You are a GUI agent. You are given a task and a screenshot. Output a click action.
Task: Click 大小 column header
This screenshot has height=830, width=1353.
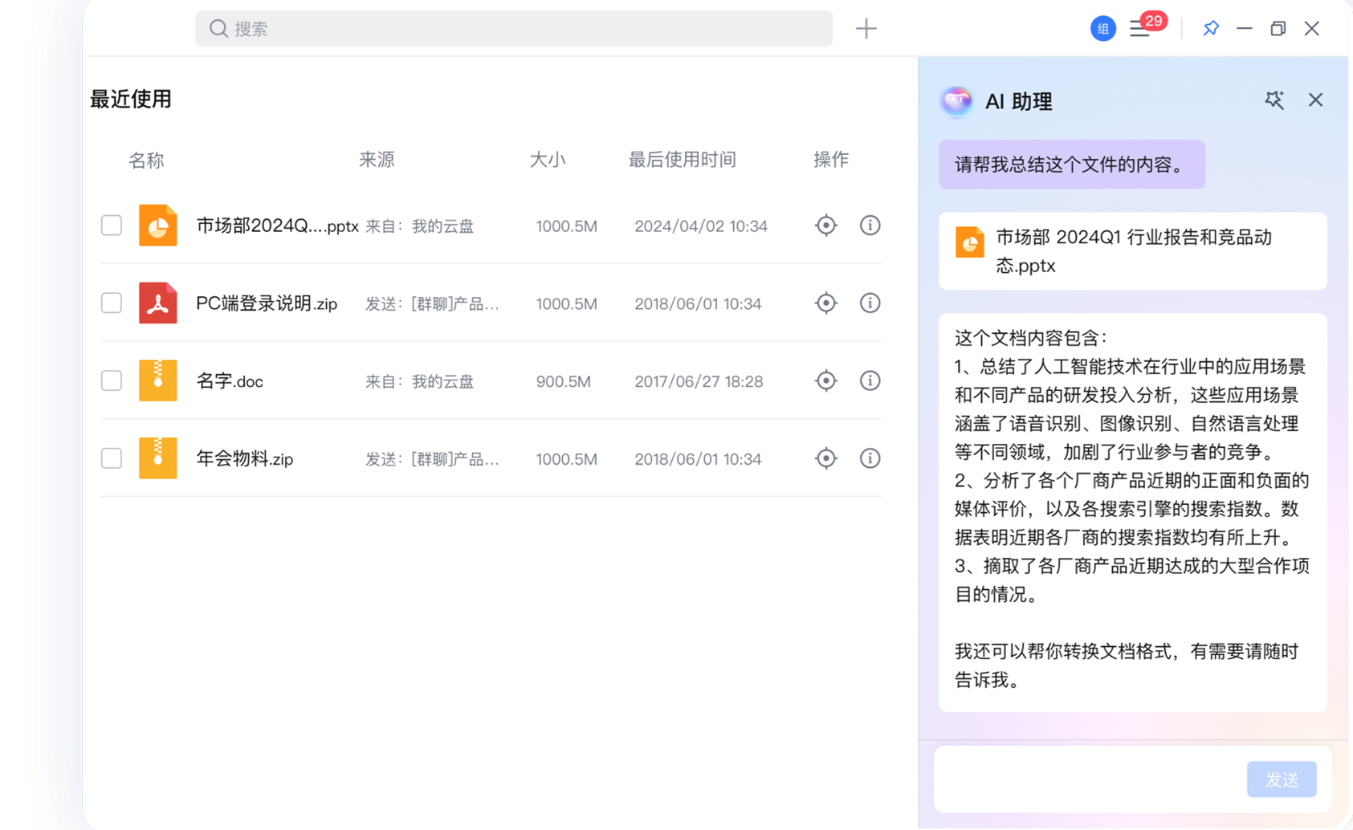(548, 160)
